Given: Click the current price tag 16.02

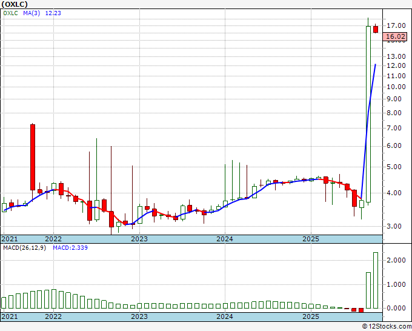Looking at the screenshot, I should [x=395, y=36].
